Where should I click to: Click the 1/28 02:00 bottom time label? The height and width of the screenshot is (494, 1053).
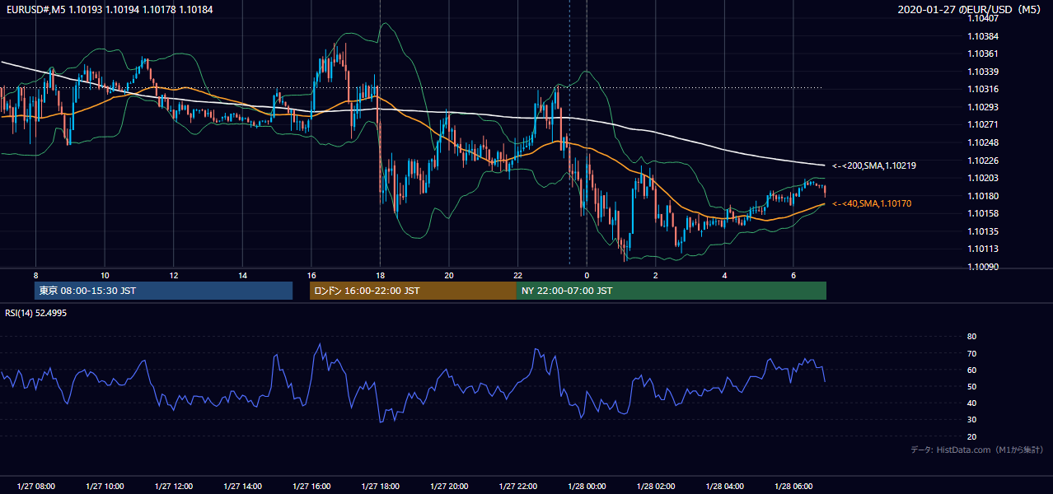coord(655,487)
